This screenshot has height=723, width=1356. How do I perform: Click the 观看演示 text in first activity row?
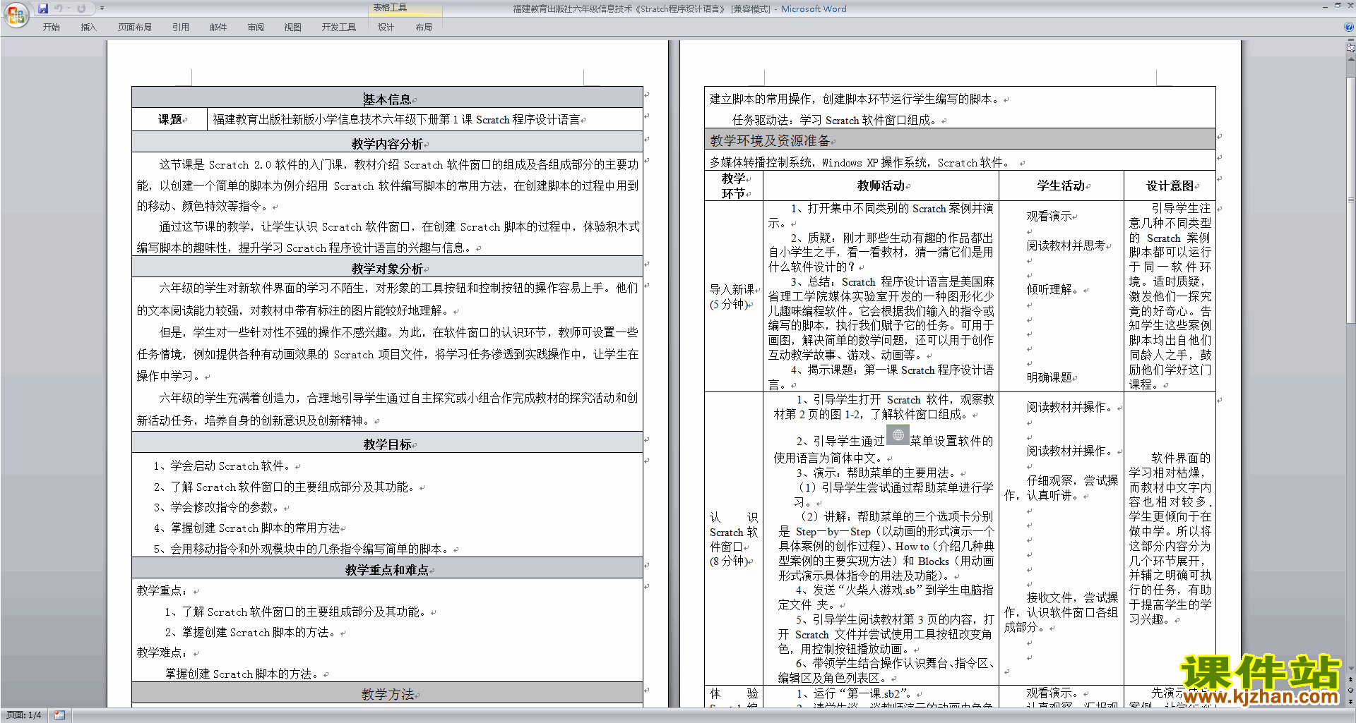pyautogui.click(x=1049, y=216)
